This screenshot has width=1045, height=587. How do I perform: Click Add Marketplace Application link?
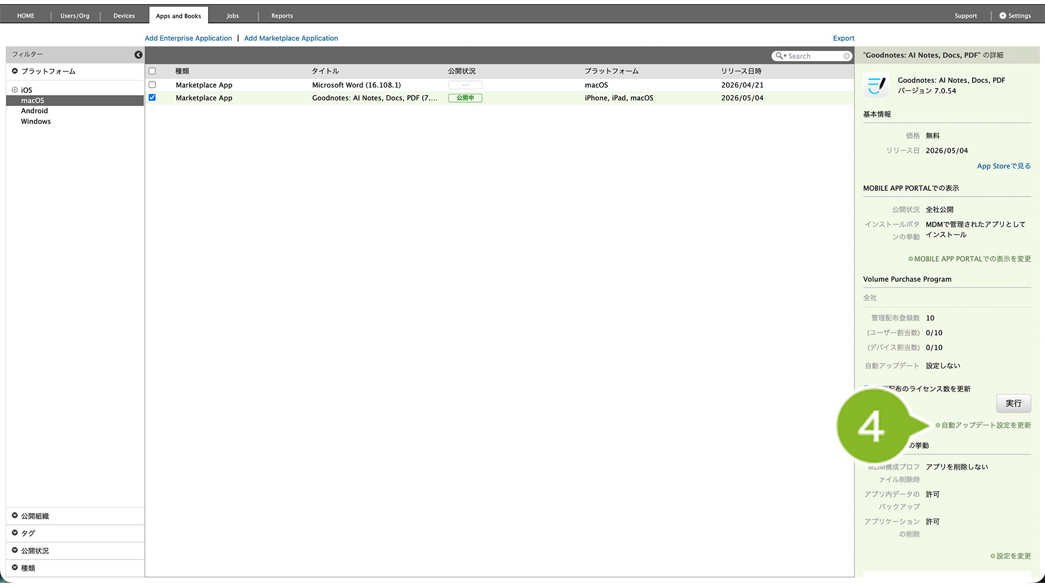pos(292,38)
